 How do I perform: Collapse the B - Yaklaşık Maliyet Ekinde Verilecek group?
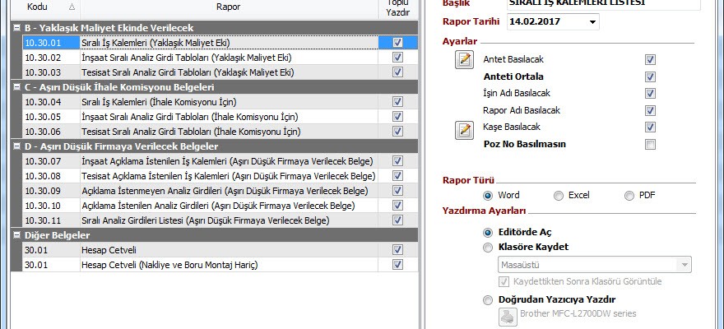(17, 28)
